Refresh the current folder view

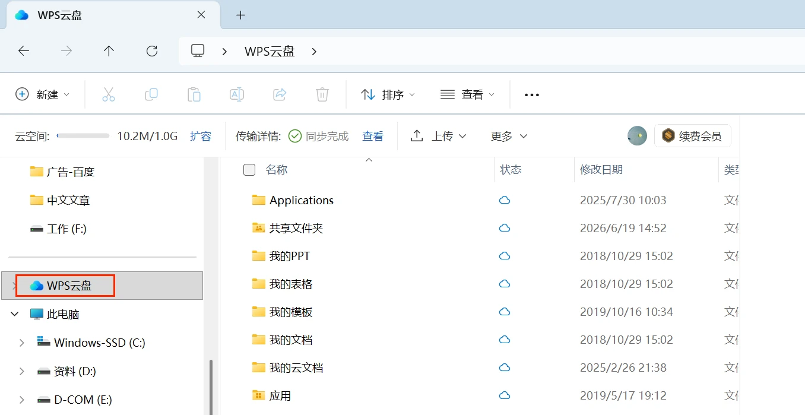click(x=152, y=51)
